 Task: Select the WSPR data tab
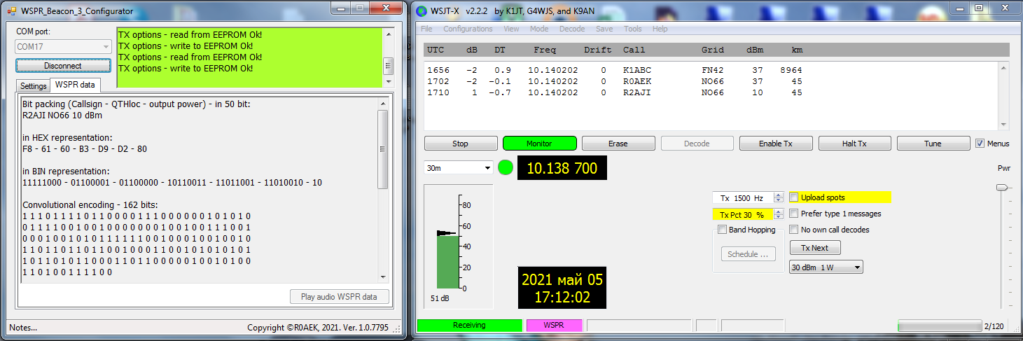[76, 85]
